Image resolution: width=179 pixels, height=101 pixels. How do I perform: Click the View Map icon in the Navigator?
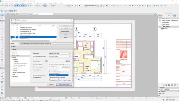[x=172, y=15]
